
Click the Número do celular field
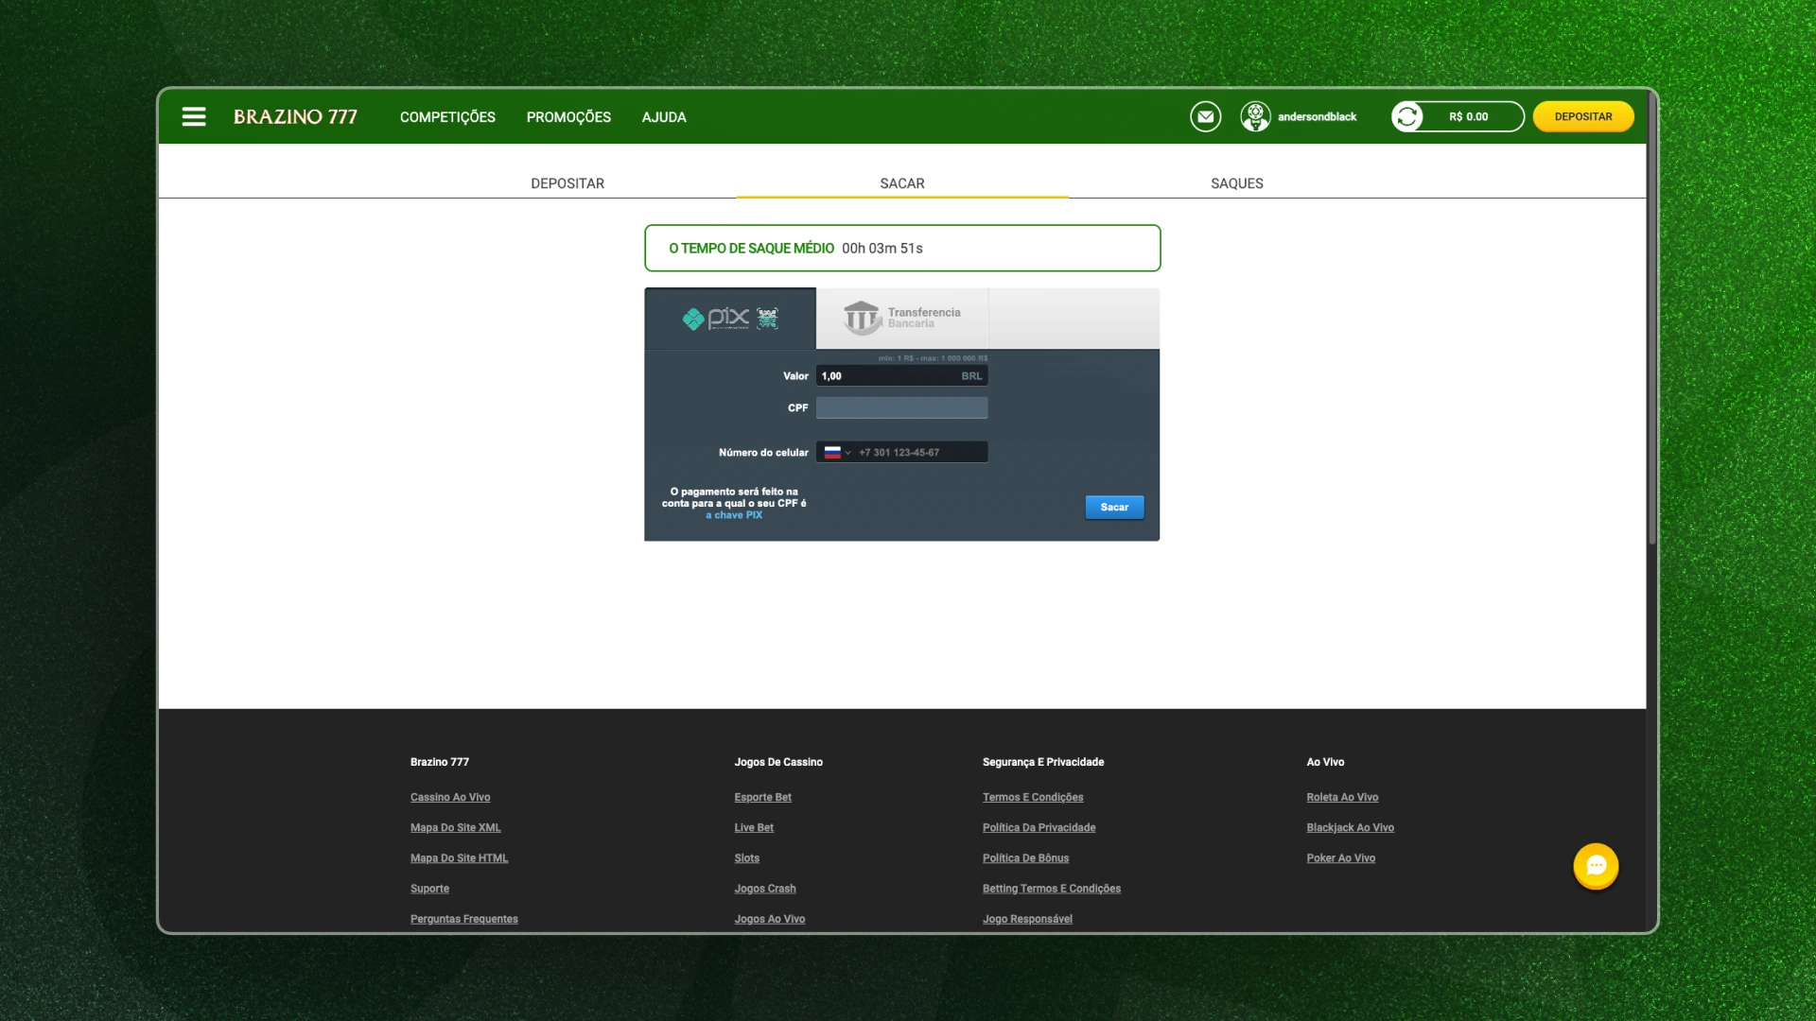tap(902, 453)
